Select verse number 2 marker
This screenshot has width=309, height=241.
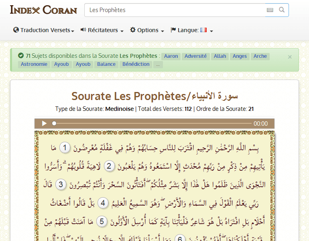tap(108, 166)
